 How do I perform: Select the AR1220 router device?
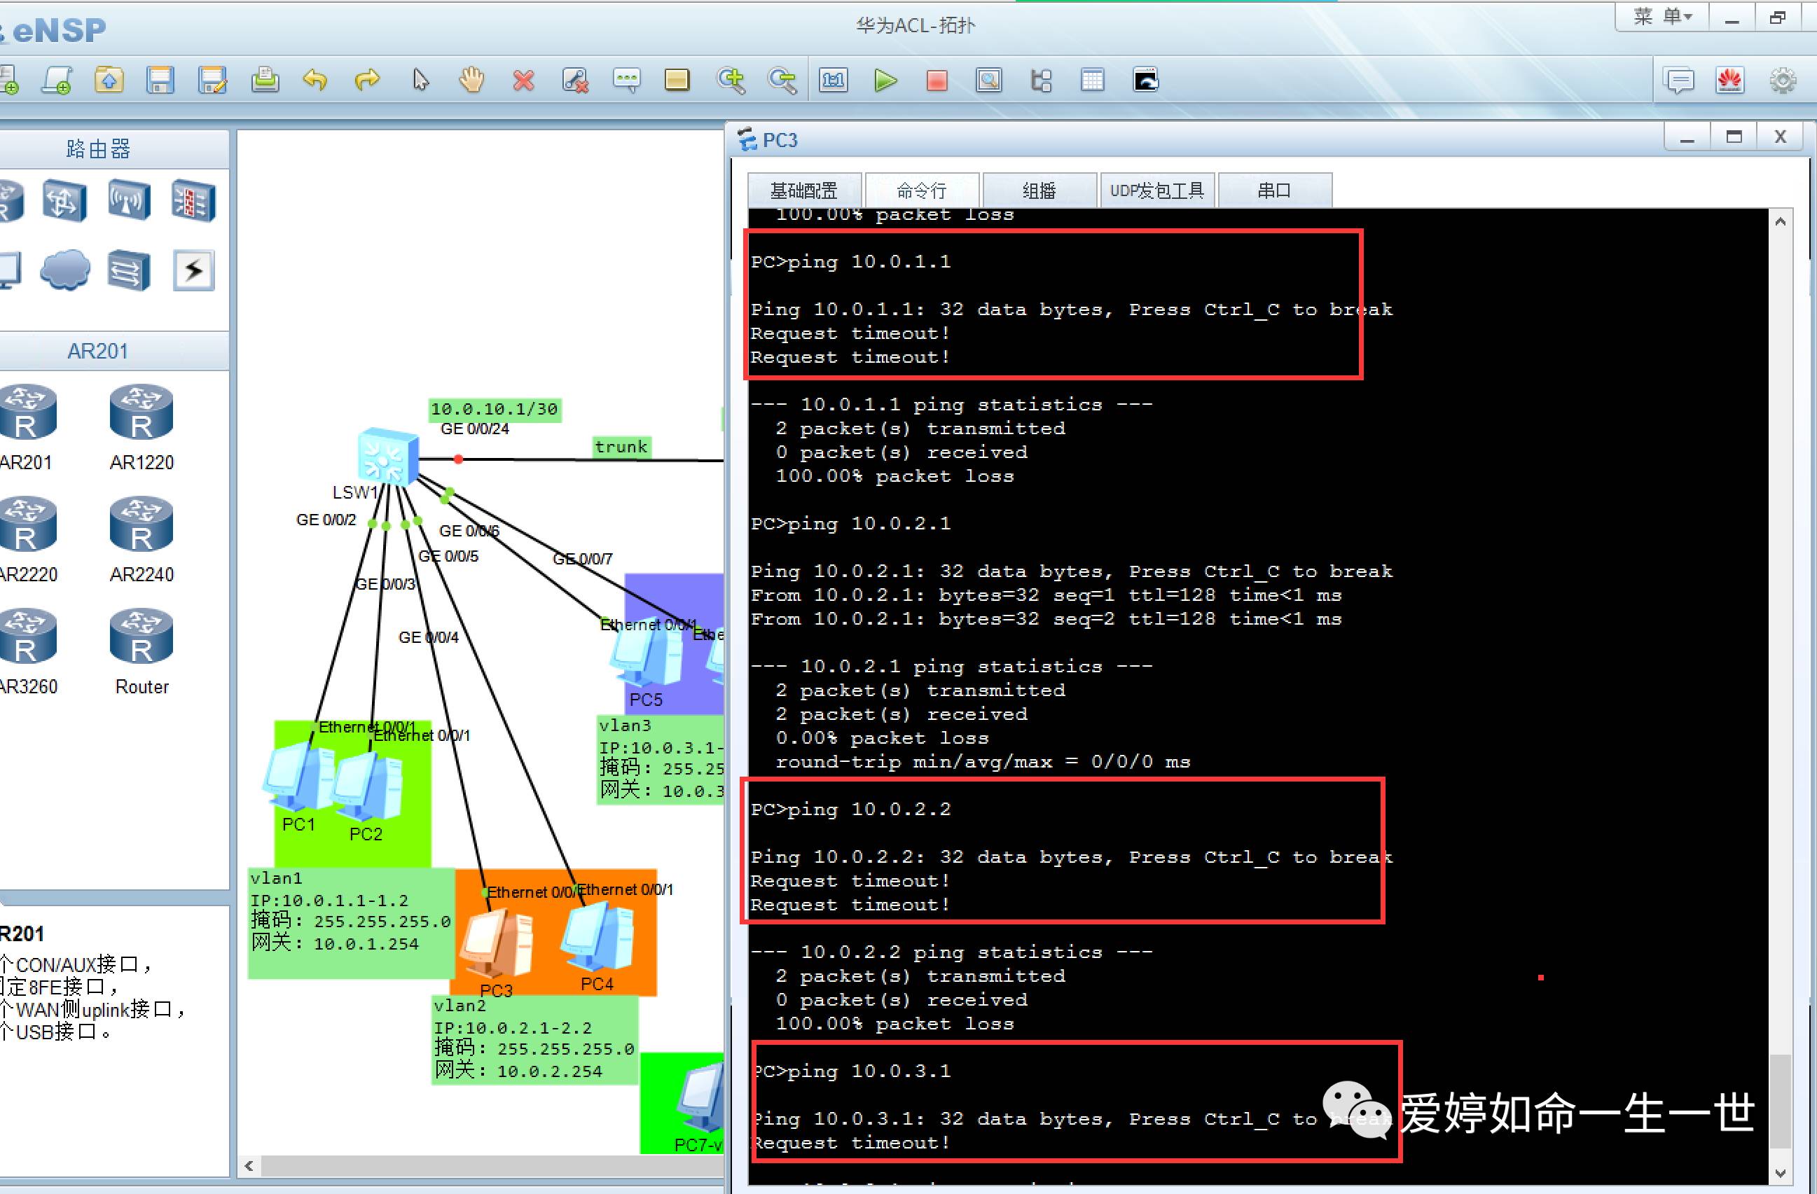pyautogui.click(x=141, y=414)
